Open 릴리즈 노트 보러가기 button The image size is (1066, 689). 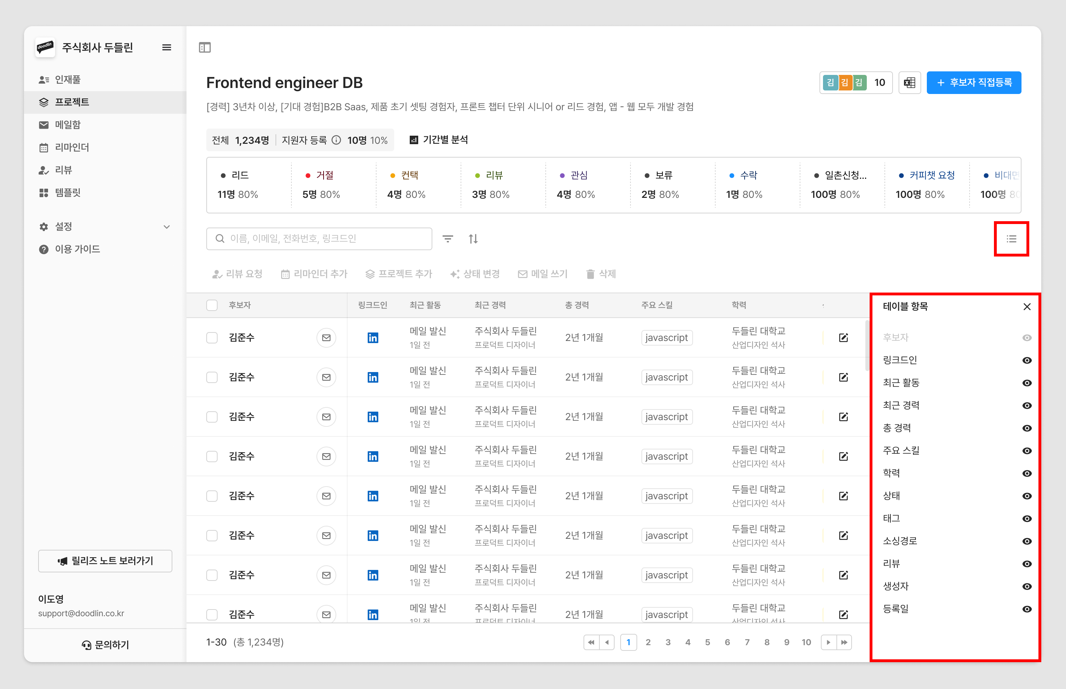[x=105, y=561]
